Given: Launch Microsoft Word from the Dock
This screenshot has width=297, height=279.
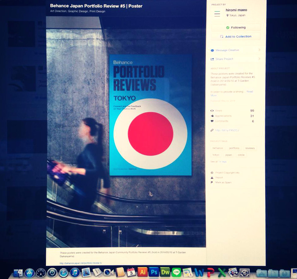Looking at the screenshot, I should pyautogui.click(x=199, y=273).
